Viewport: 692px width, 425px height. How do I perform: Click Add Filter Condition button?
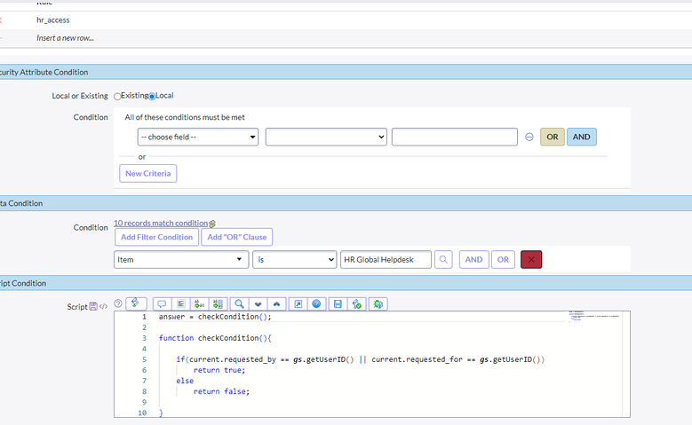coord(156,237)
